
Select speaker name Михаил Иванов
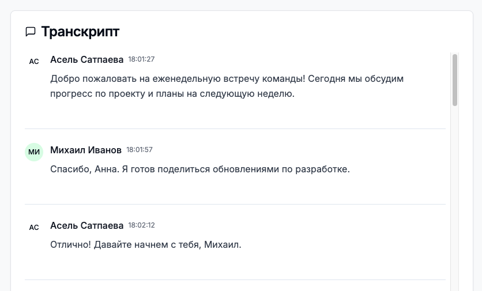click(x=86, y=150)
